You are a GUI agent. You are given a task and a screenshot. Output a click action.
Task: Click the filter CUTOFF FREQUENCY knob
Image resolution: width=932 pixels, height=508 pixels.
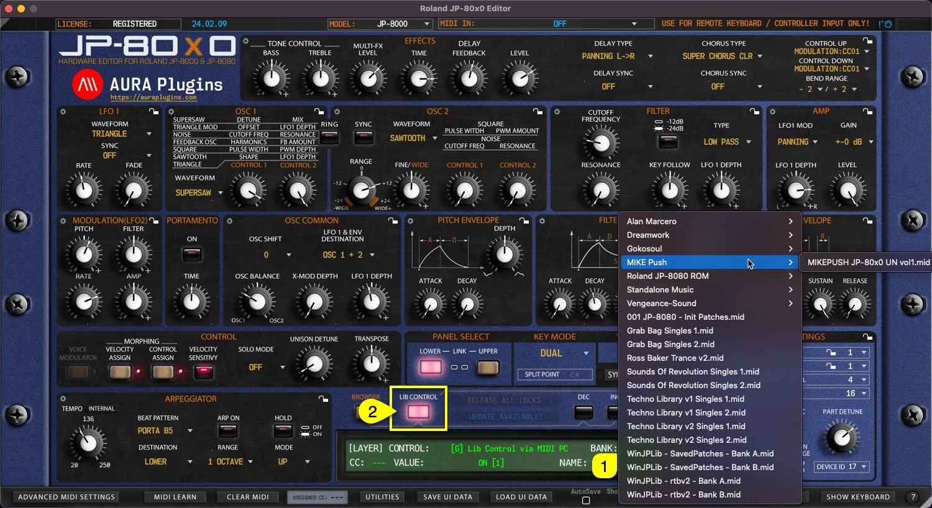pos(601,143)
